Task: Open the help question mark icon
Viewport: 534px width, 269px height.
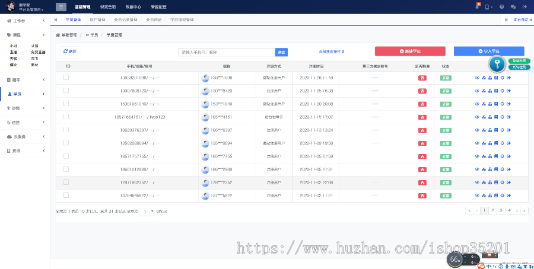Action: 501,7
